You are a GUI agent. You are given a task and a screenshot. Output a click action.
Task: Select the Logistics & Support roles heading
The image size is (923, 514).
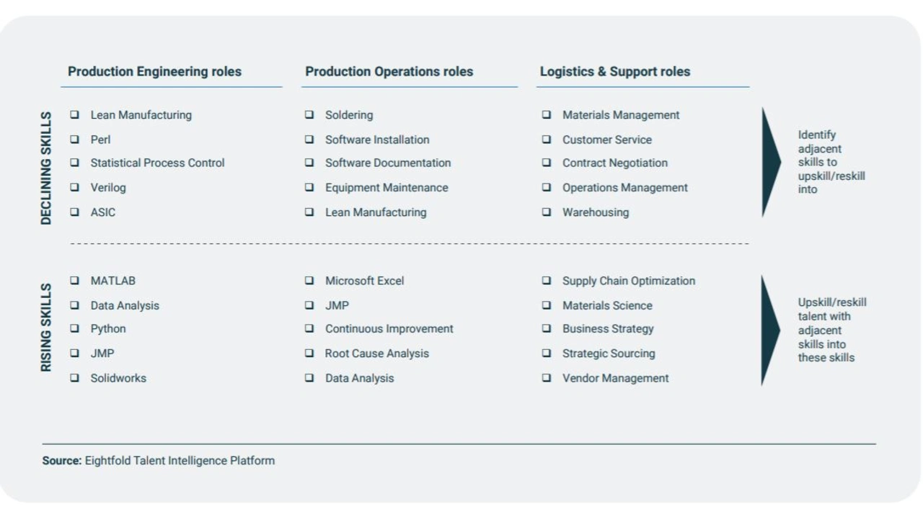point(614,71)
